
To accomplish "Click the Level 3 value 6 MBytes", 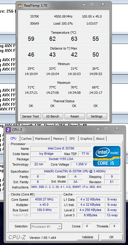I will [x=90, y=215].
